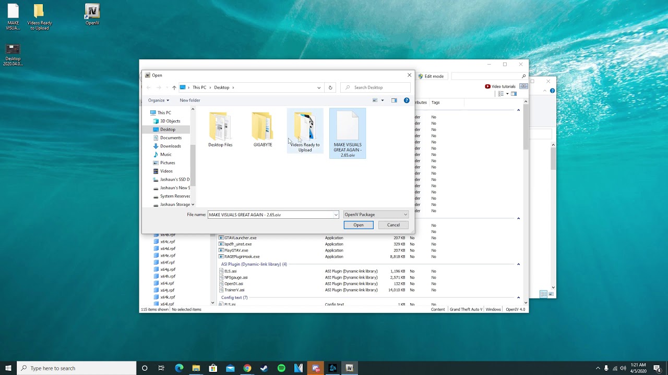Open the Windows Start menu

point(8,368)
